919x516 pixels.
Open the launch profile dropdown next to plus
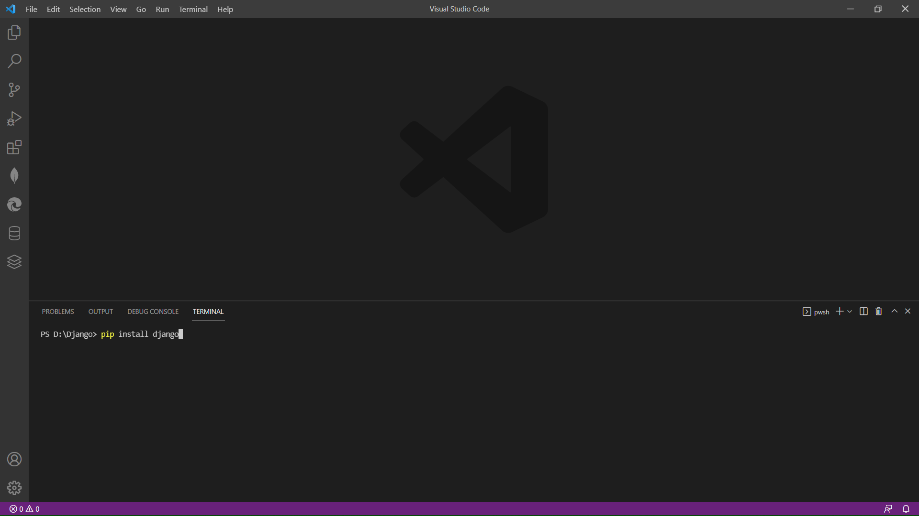[850, 312]
